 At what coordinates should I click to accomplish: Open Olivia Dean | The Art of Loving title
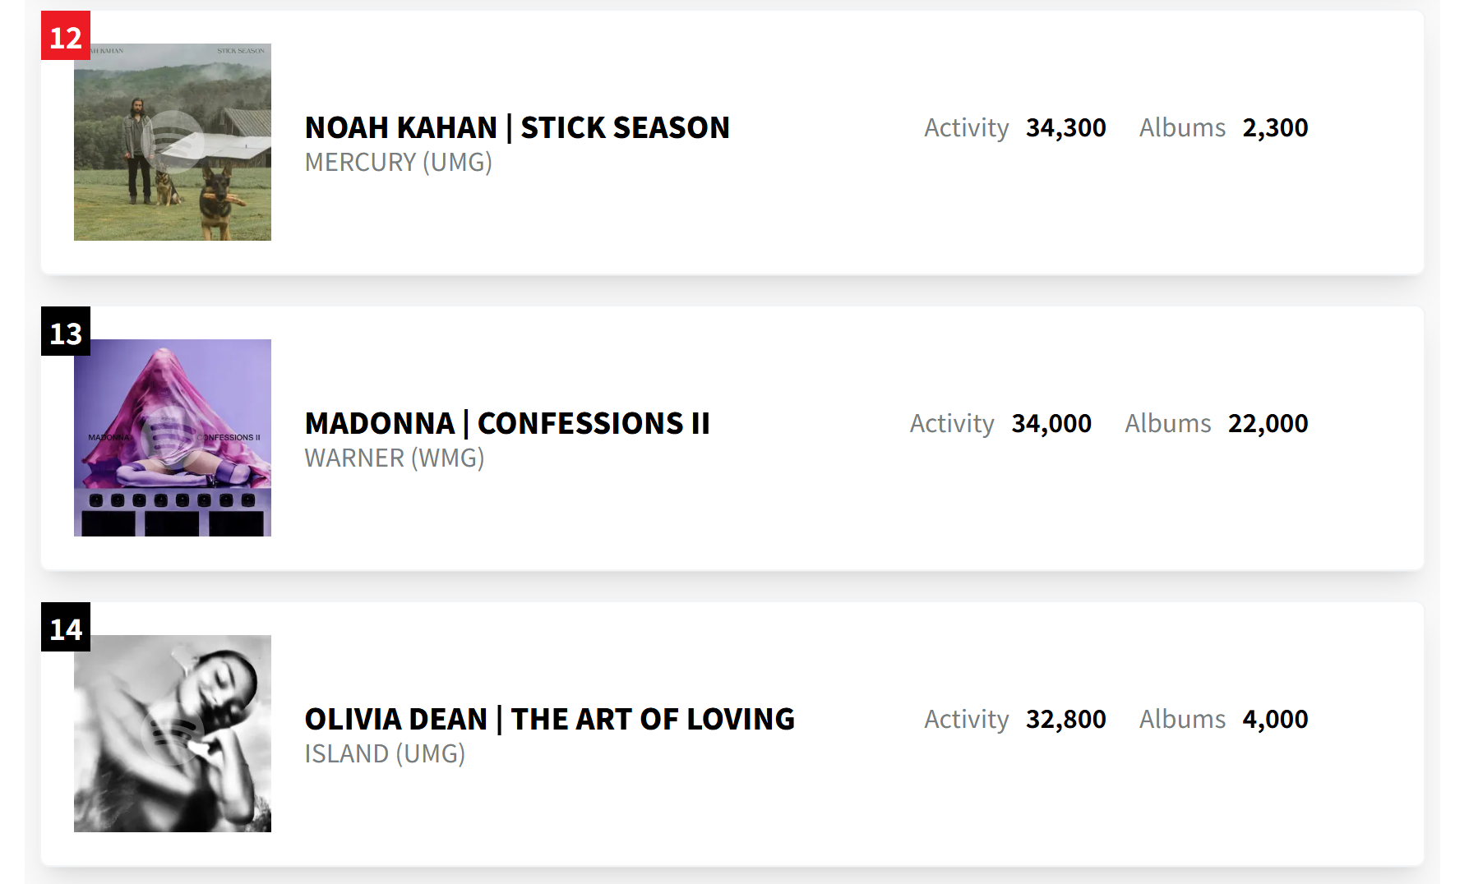coord(550,719)
